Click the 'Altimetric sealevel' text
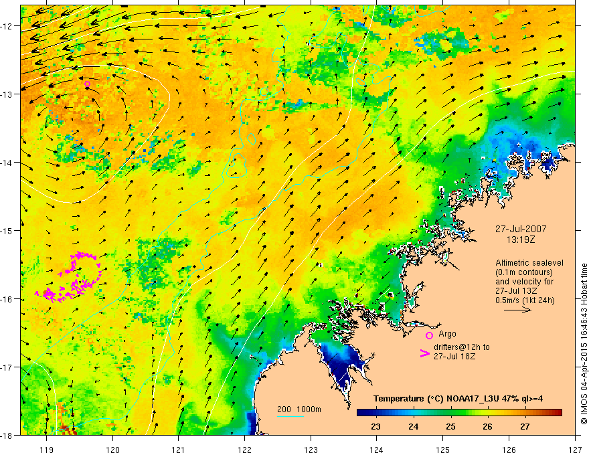The width and height of the screenshot is (589, 455). 529,263
